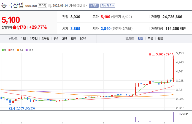The height and width of the screenshot is (124, 192).
Task: Select the 1주일 line chart tab
Action: click(x=34, y=39)
